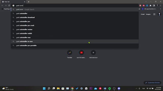This screenshot has width=163, height=91.
Task: Click the blue circular extension icon
Action: click(147, 6)
